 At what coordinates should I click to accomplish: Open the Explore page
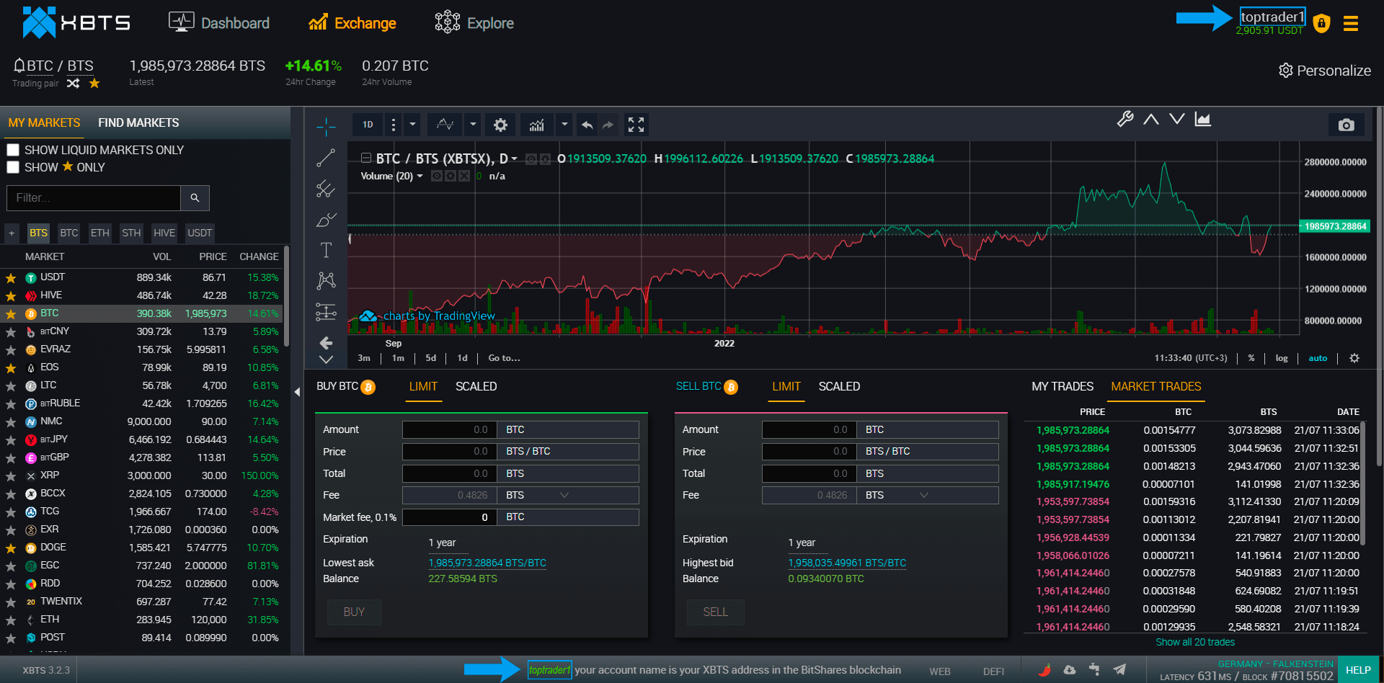point(474,23)
